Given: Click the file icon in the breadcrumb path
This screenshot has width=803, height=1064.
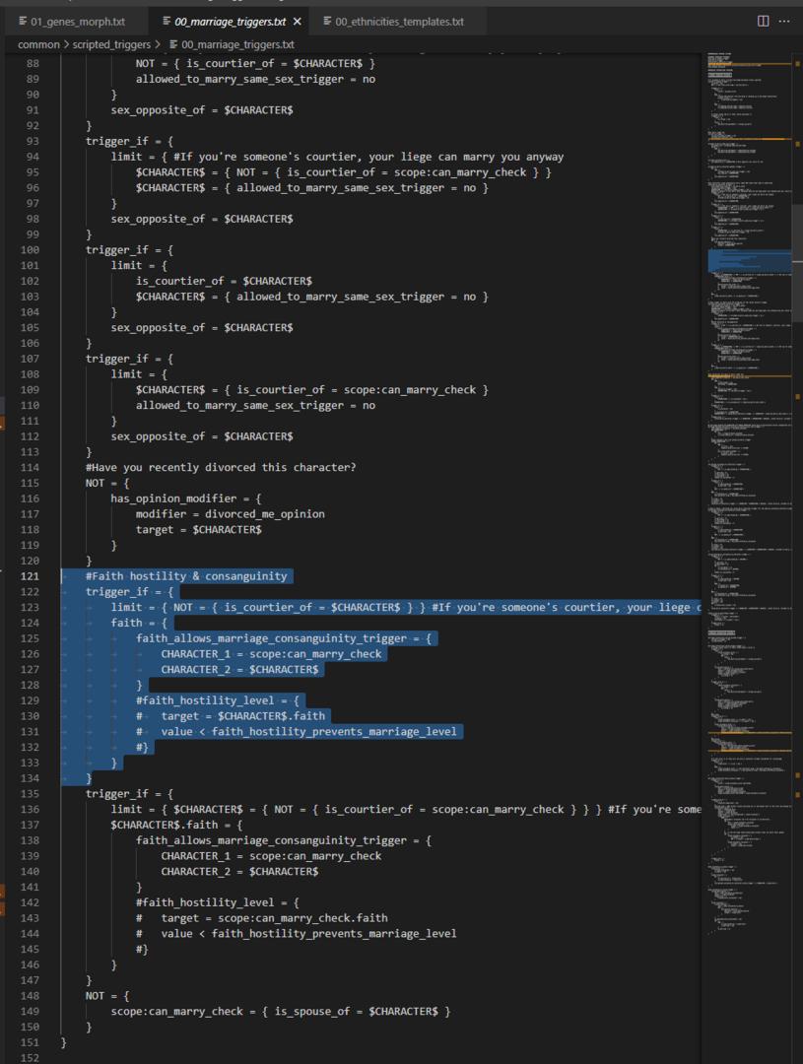Looking at the screenshot, I should [x=173, y=44].
